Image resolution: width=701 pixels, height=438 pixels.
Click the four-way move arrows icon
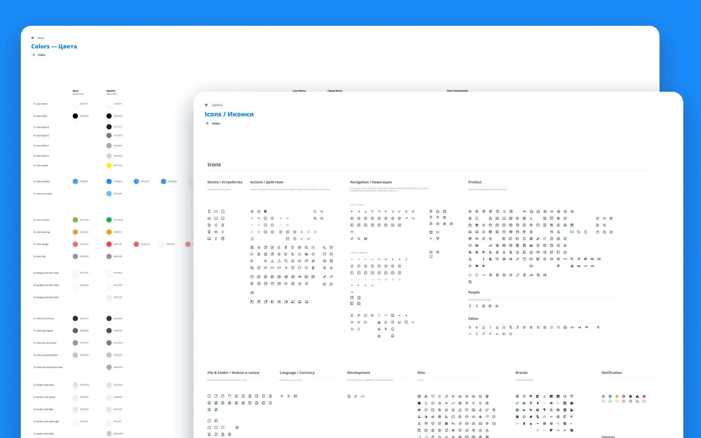point(279,254)
